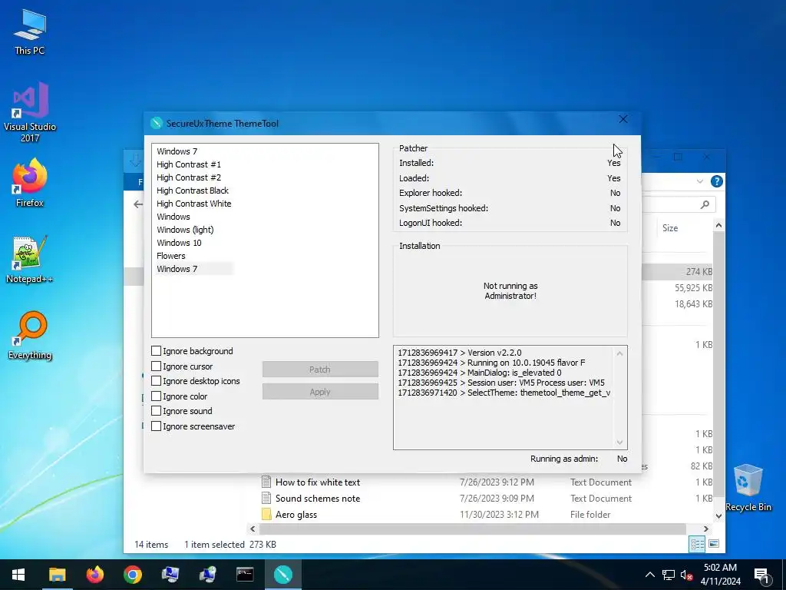Switch Explorer to details view icon
786x590 pixels.
(697, 544)
